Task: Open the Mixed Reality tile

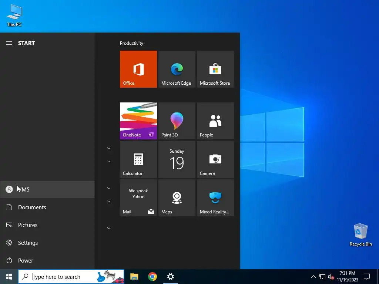Action: (x=215, y=198)
